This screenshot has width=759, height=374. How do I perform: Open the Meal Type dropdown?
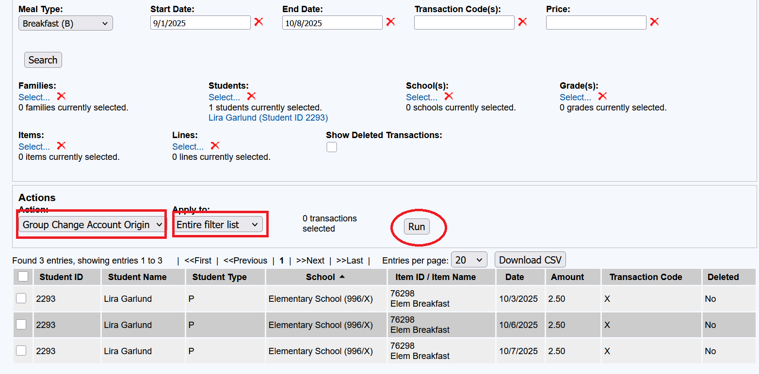[x=65, y=23]
